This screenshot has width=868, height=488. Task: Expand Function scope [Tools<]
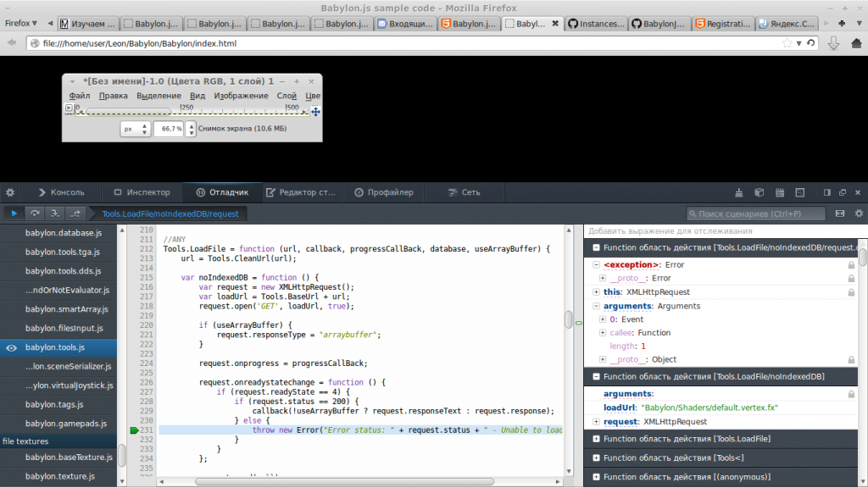(596, 457)
